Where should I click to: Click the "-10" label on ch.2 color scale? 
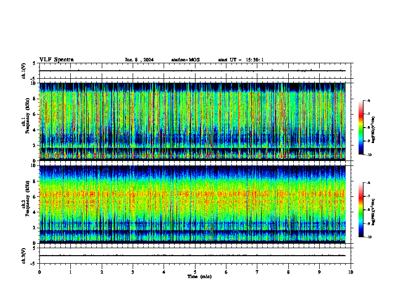369,237
